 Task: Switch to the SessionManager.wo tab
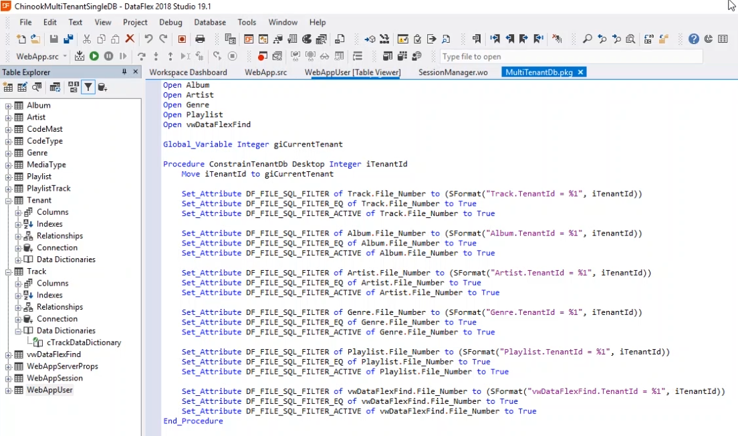(453, 72)
